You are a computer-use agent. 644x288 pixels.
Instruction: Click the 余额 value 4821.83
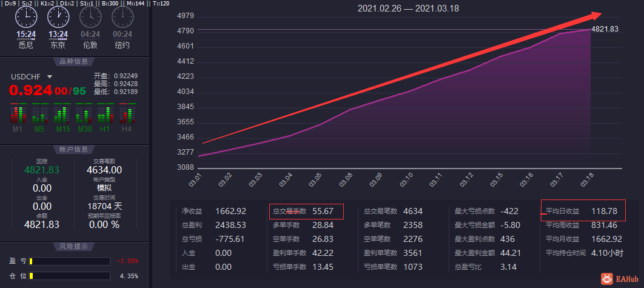[41, 224]
